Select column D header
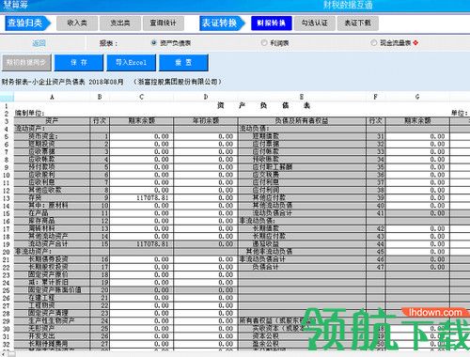Viewport: 470px width, 357px height. [206, 97]
